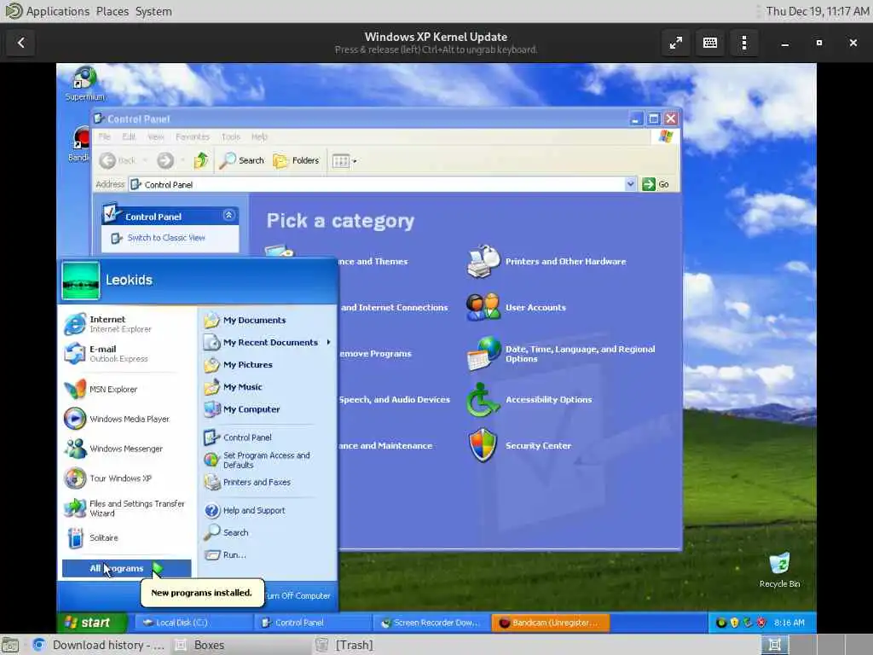Click the Up folder toolbar icon

201,160
